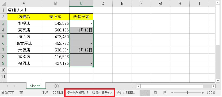Click status bar 合計: 85551
The width and height of the screenshot is (222, 97).
point(126,93)
